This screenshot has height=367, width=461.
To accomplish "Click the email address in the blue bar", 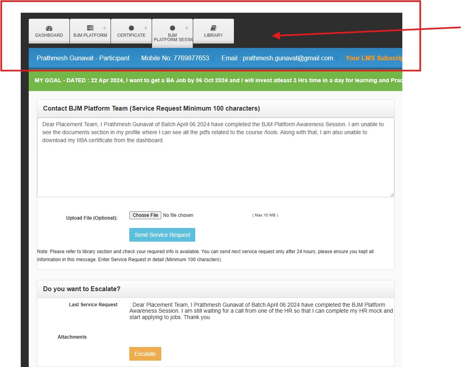I will pyautogui.click(x=287, y=58).
